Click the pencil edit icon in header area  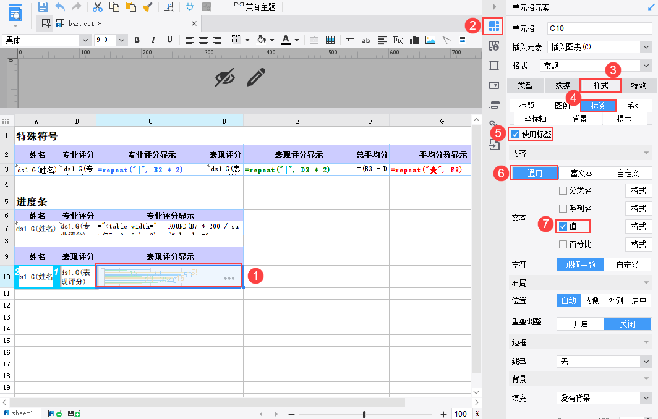256,77
